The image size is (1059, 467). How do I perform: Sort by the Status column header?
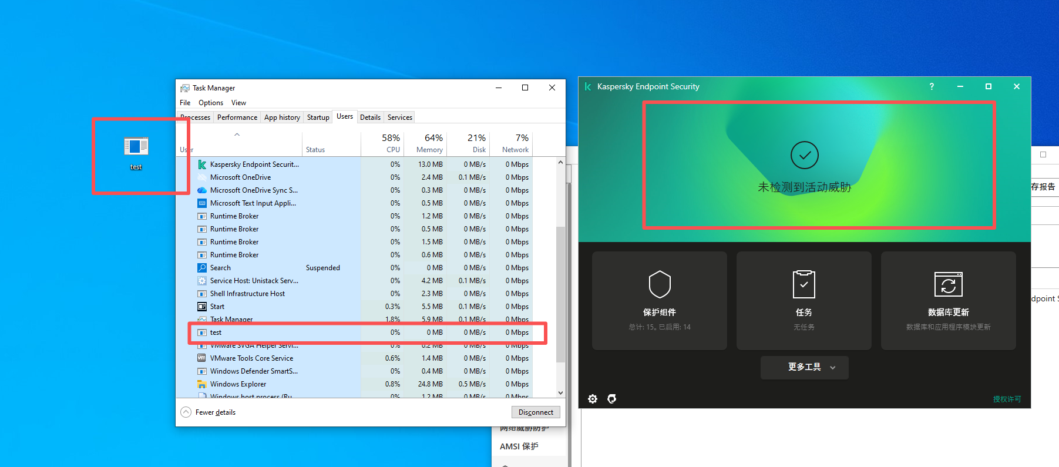point(331,143)
